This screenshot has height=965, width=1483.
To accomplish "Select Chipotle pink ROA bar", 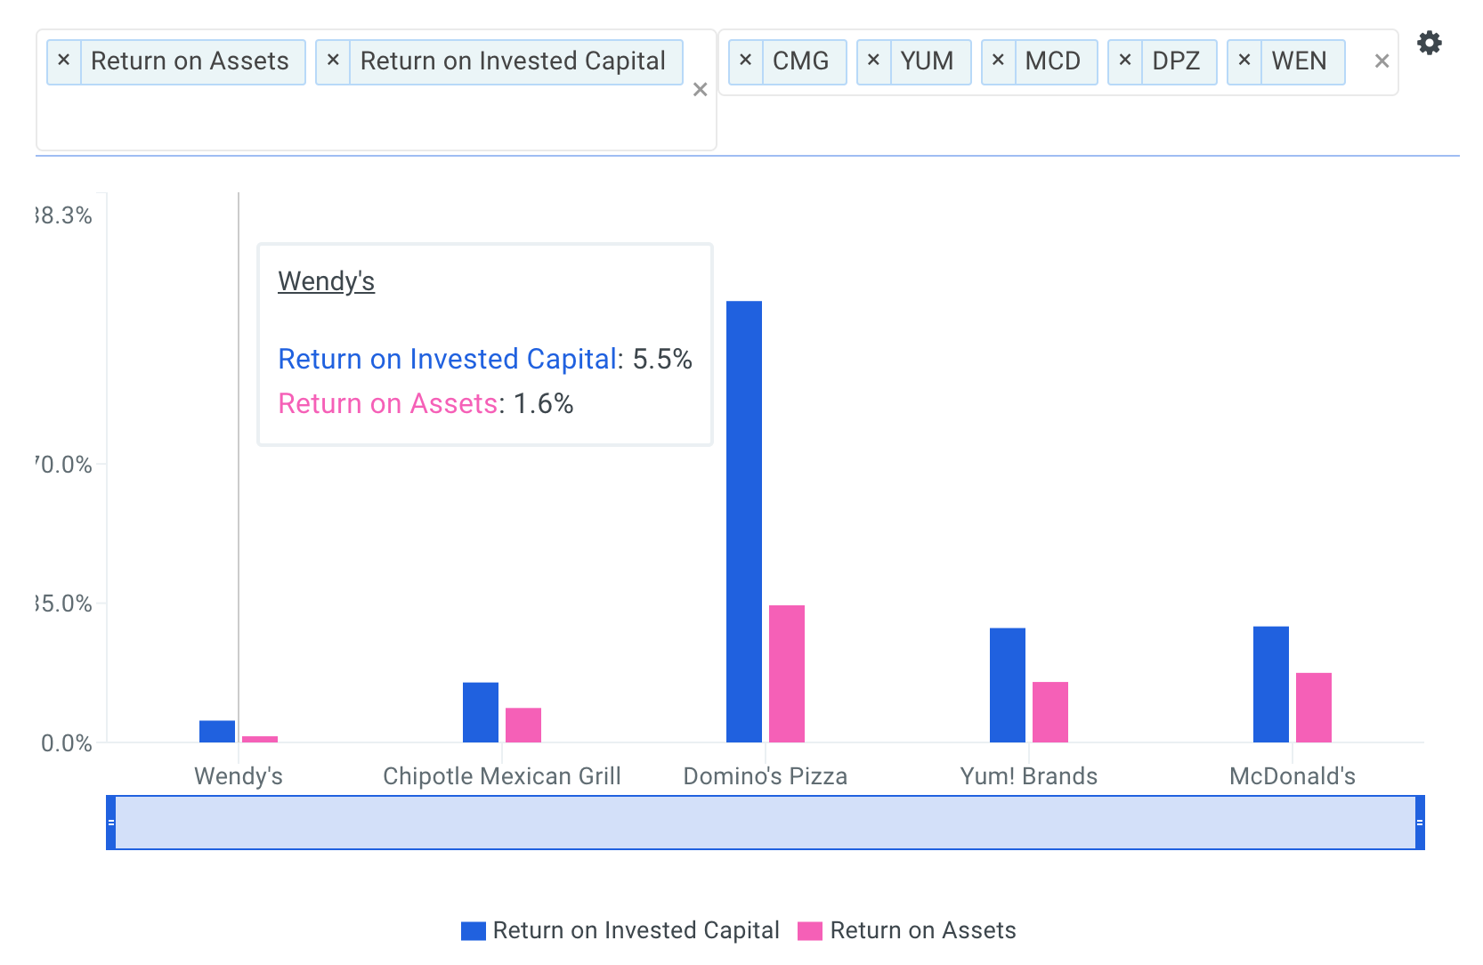I will coord(523,726).
